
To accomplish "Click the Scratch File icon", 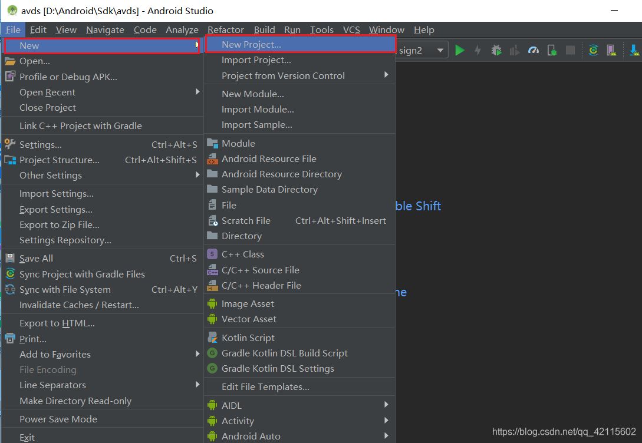I will [x=212, y=220].
